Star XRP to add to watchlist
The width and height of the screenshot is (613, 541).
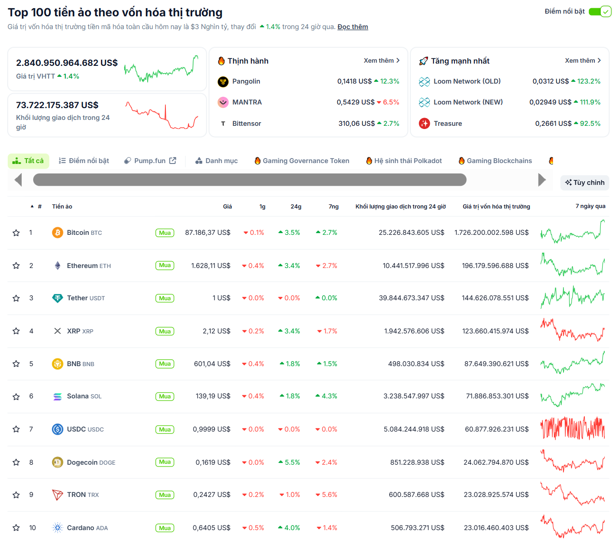(x=16, y=331)
